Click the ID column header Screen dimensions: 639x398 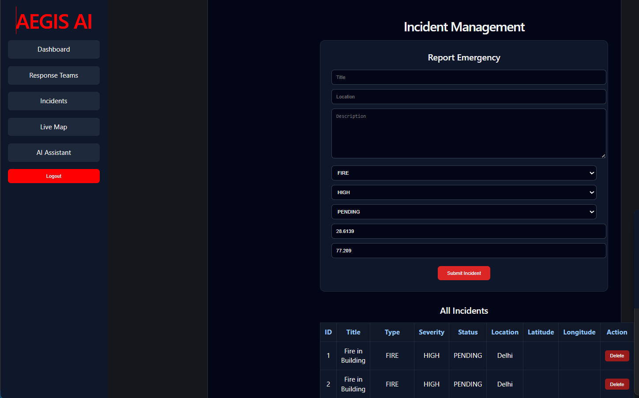click(328, 332)
